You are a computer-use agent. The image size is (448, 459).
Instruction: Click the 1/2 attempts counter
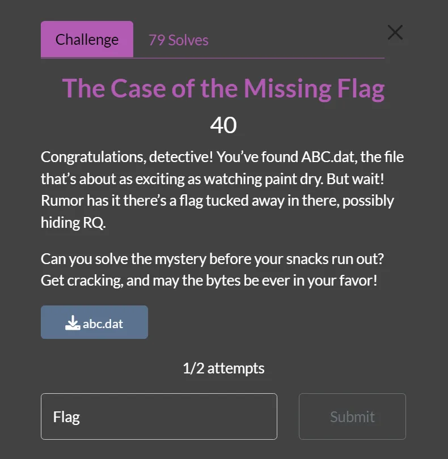[x=223, y=368]
